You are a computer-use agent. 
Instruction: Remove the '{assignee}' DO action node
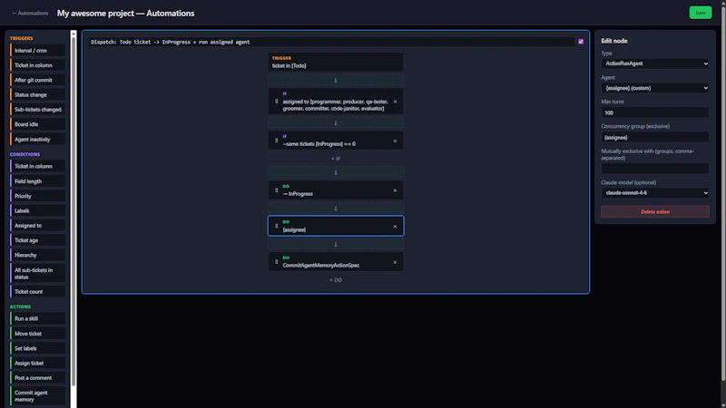(x=395, y=227)
